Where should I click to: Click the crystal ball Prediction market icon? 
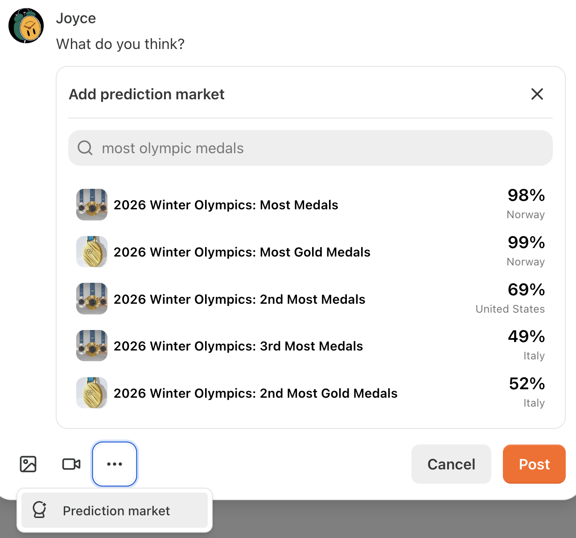point(40,510)
